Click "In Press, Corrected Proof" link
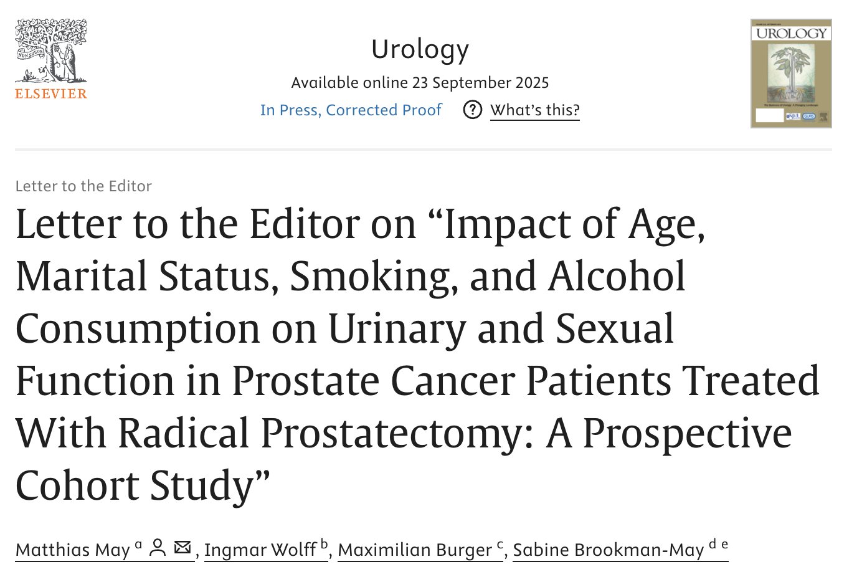Screen dimensions: 867x587 tap(351, 110)
